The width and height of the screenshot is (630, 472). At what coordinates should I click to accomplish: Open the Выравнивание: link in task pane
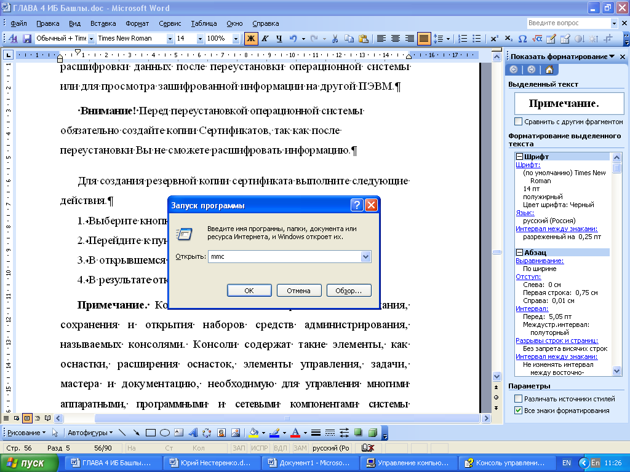tap(540, 261)
